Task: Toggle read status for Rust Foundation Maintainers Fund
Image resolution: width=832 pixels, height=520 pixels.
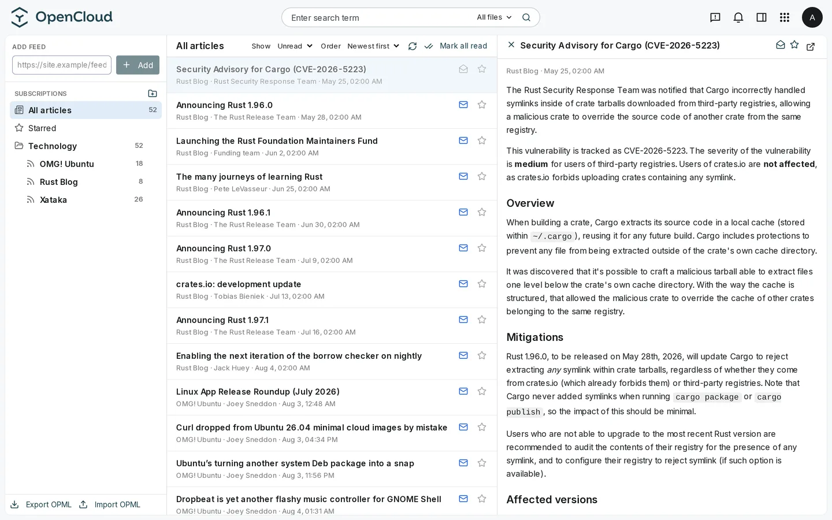Action: click(463, 140)
